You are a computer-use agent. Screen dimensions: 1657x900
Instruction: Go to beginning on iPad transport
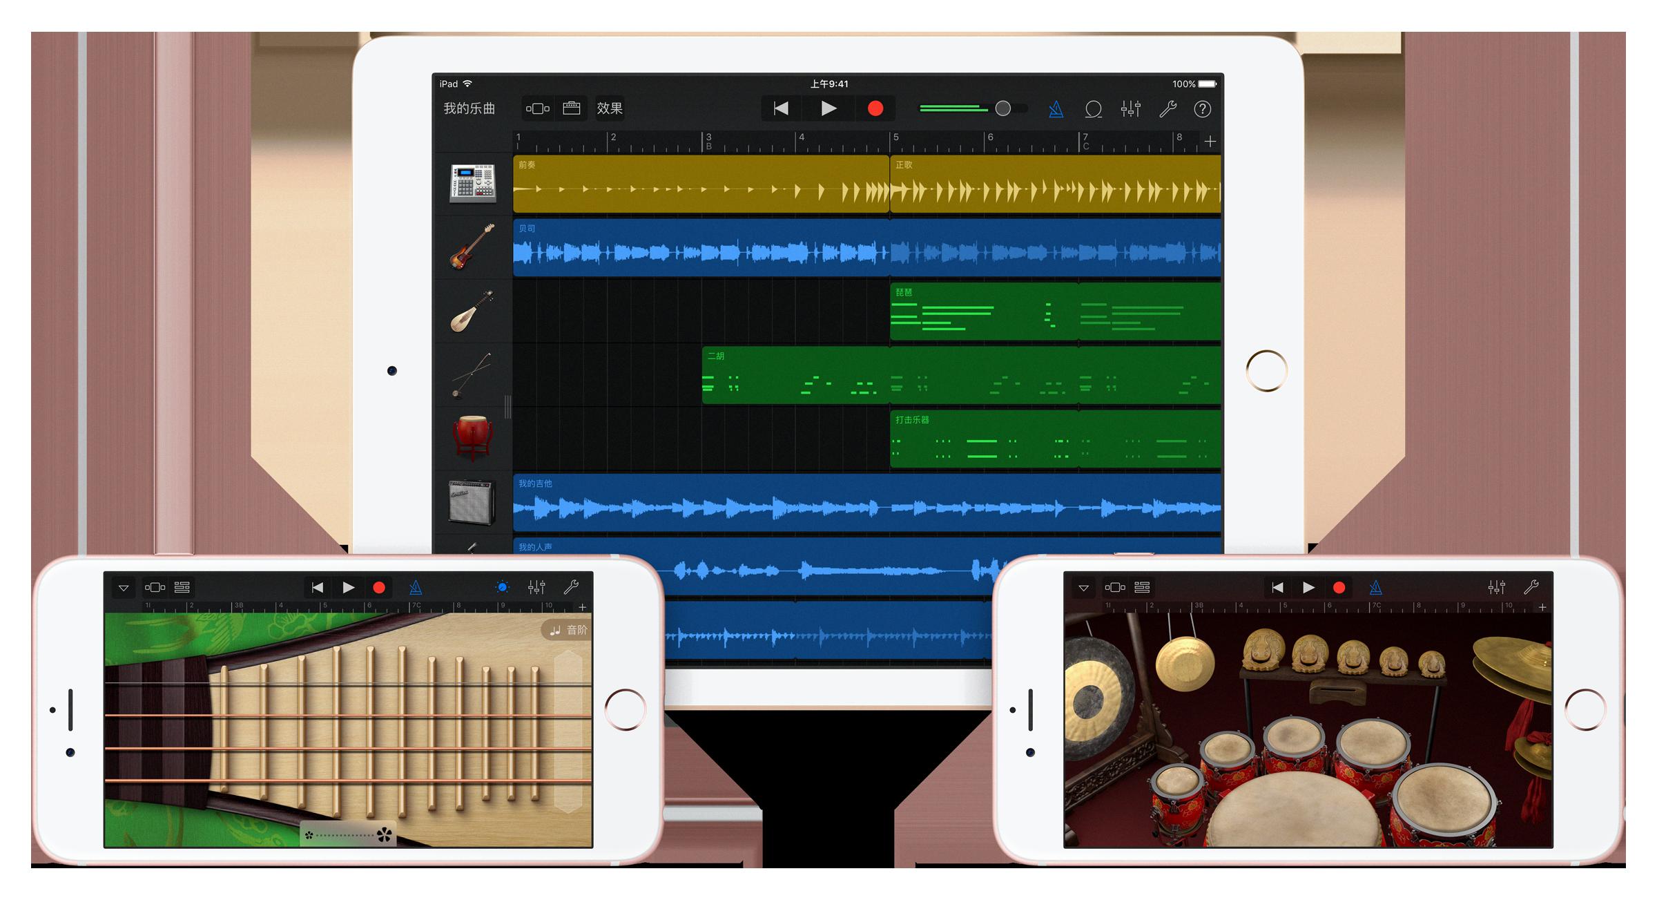pyautogui.click(x=781, y=108)
